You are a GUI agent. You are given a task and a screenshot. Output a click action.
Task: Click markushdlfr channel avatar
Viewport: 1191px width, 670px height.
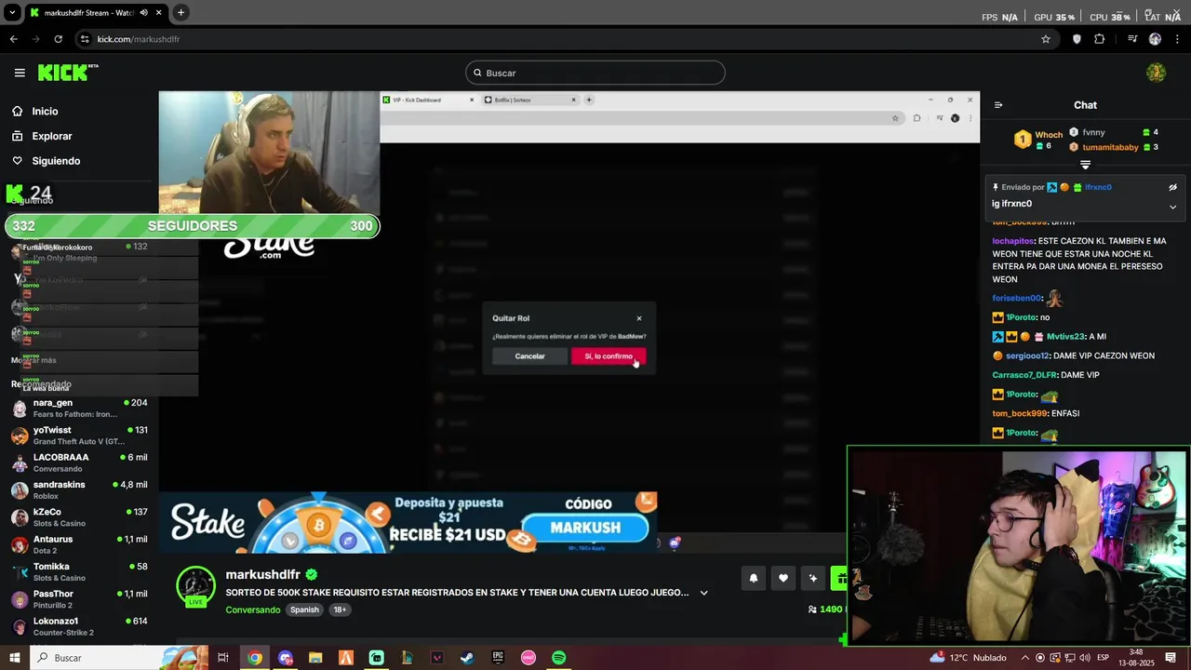tap(196, 585)
